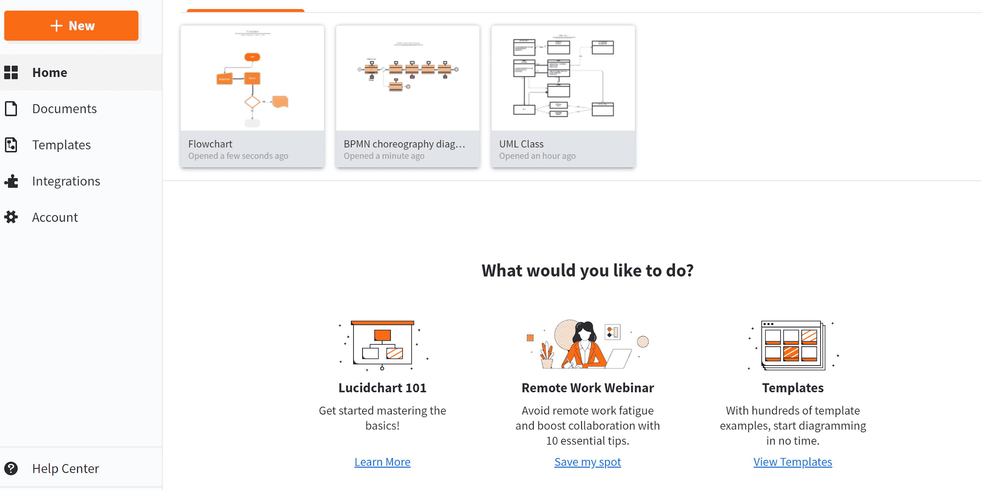
Task: Select the Integrations puzzle icon
Action: tap(11, 181)
